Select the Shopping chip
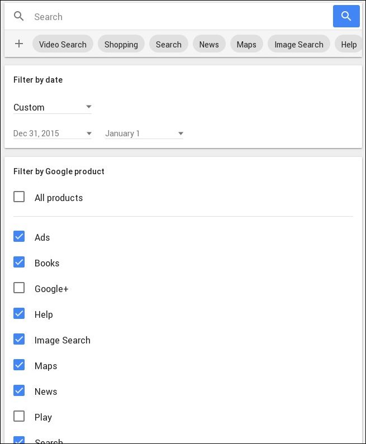Image resolution: width=366 pixels, height=444 pixels. click(121, 45)
